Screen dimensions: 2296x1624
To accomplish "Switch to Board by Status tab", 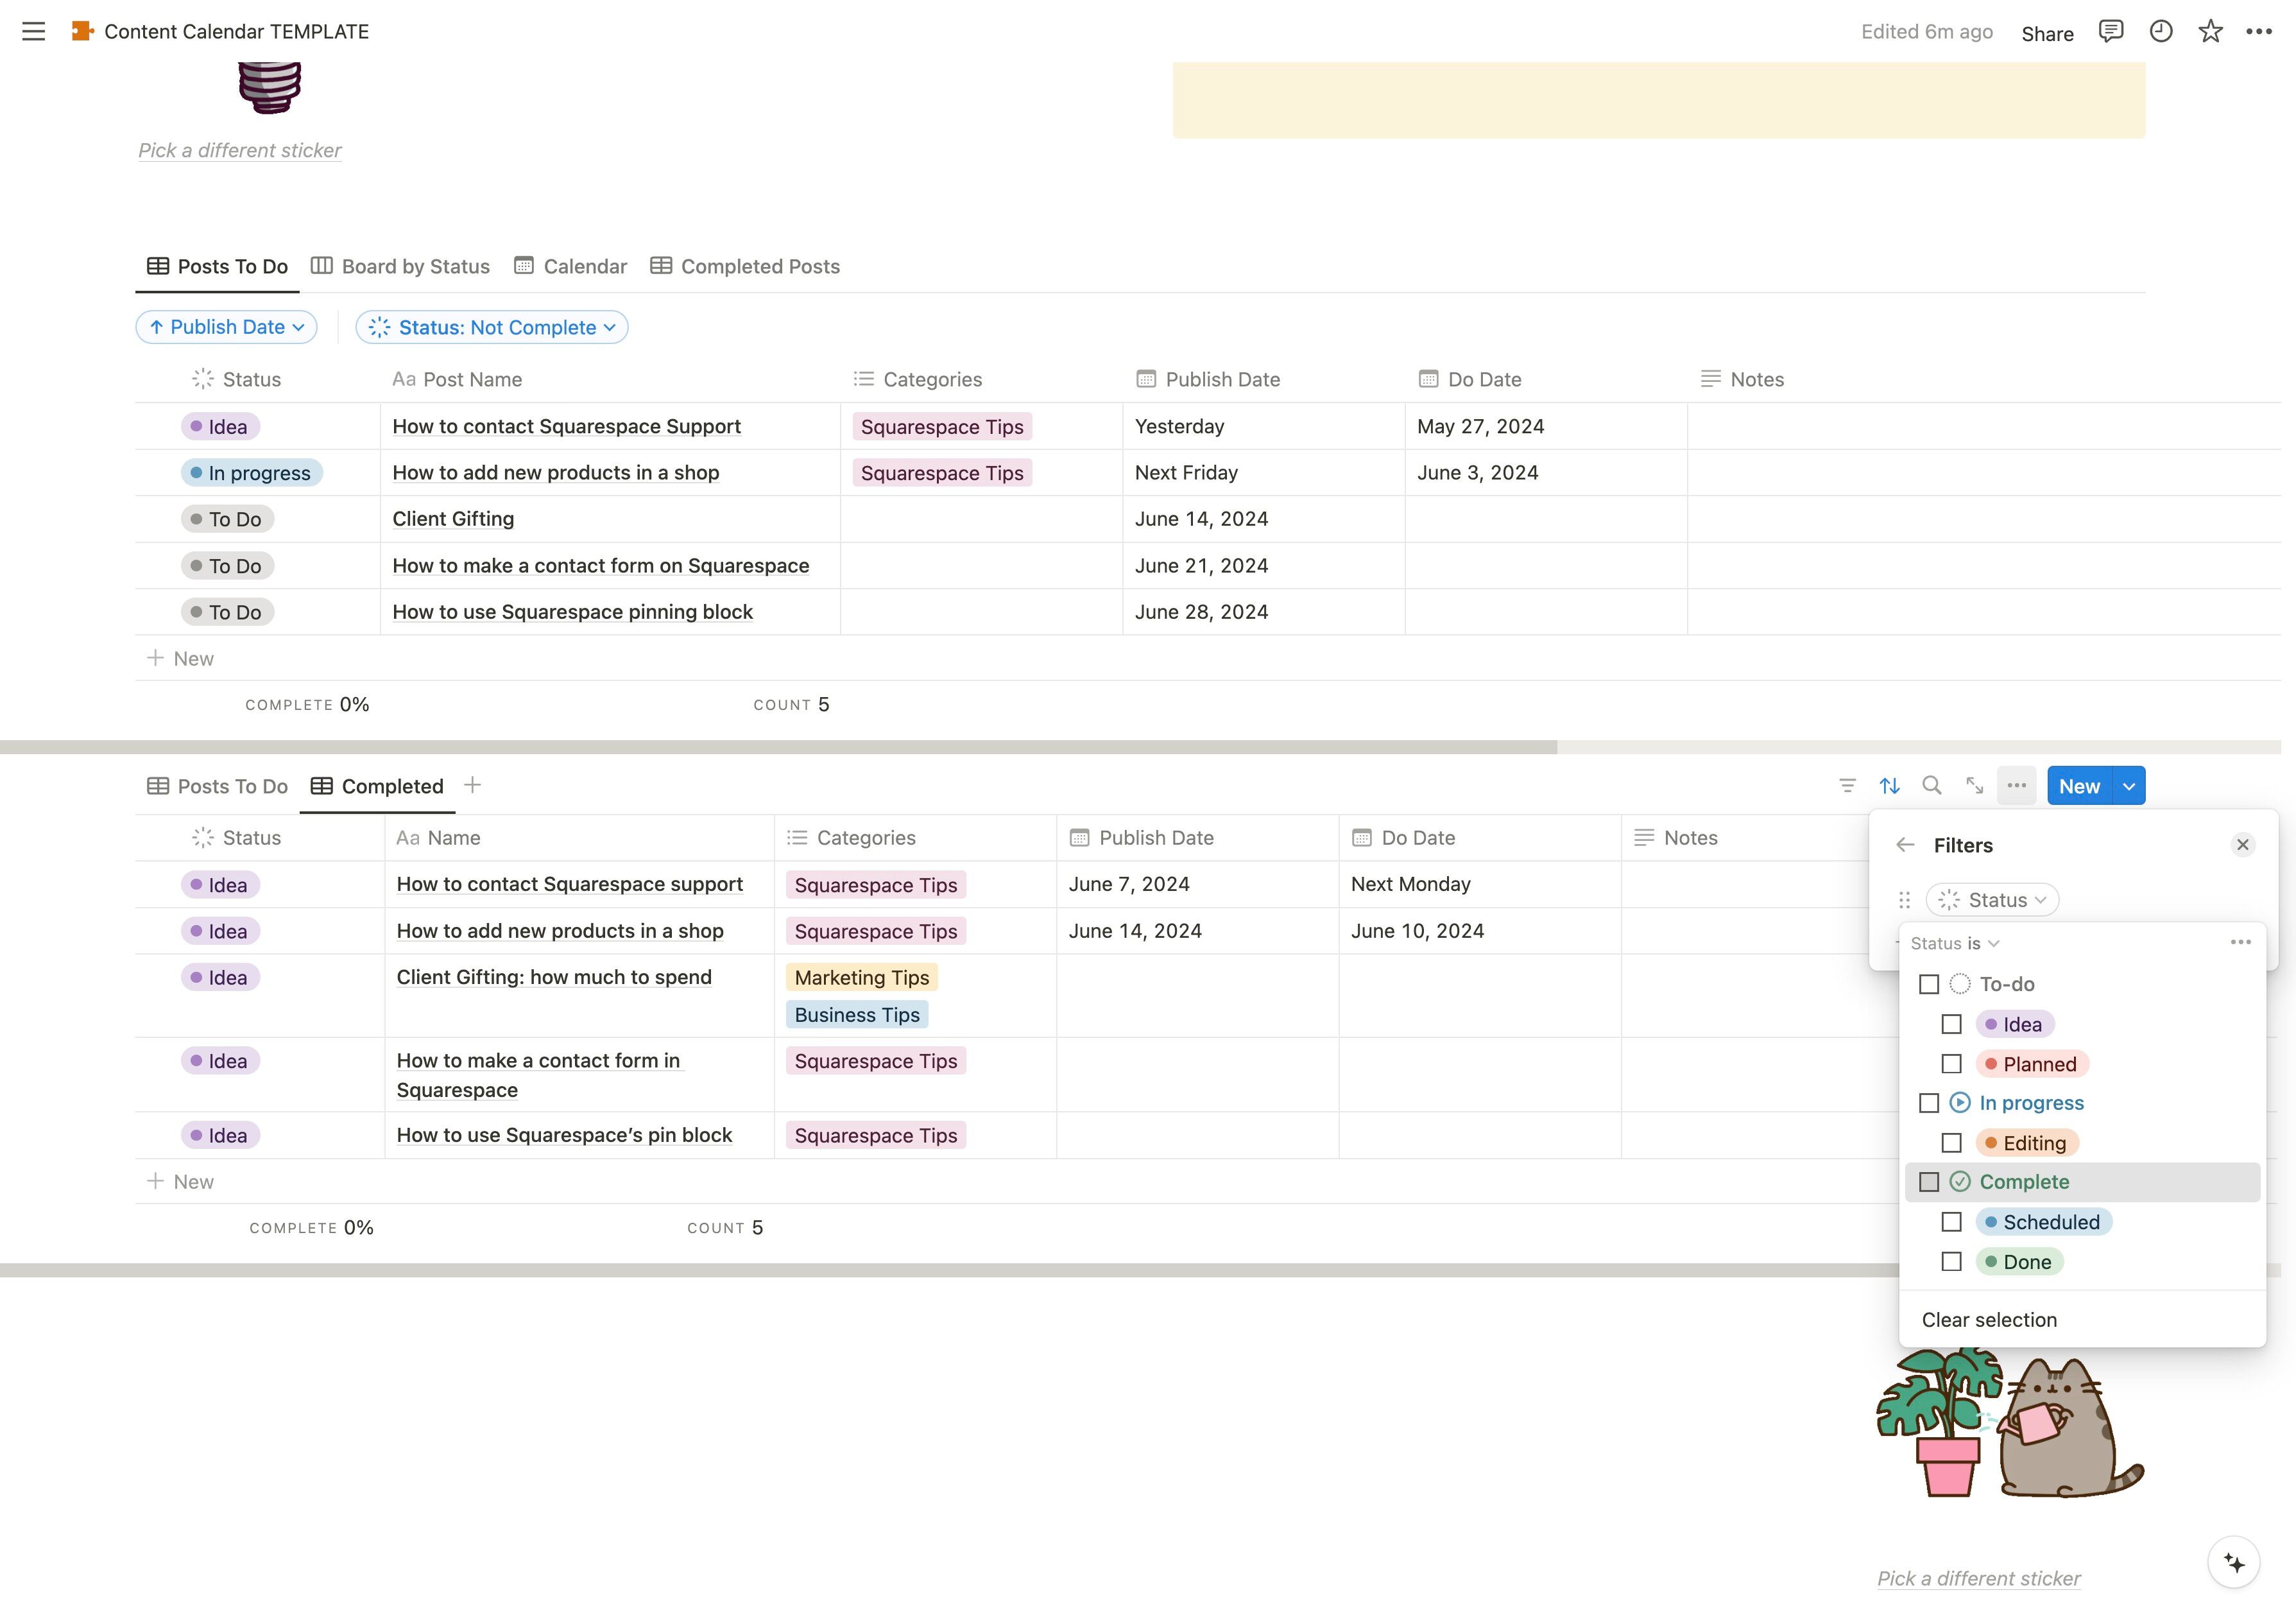I will tap(400, 266).
